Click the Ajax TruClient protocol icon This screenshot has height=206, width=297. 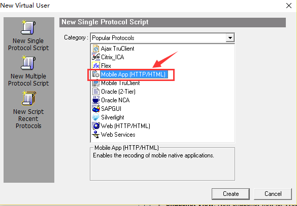[x=96, y=49]
